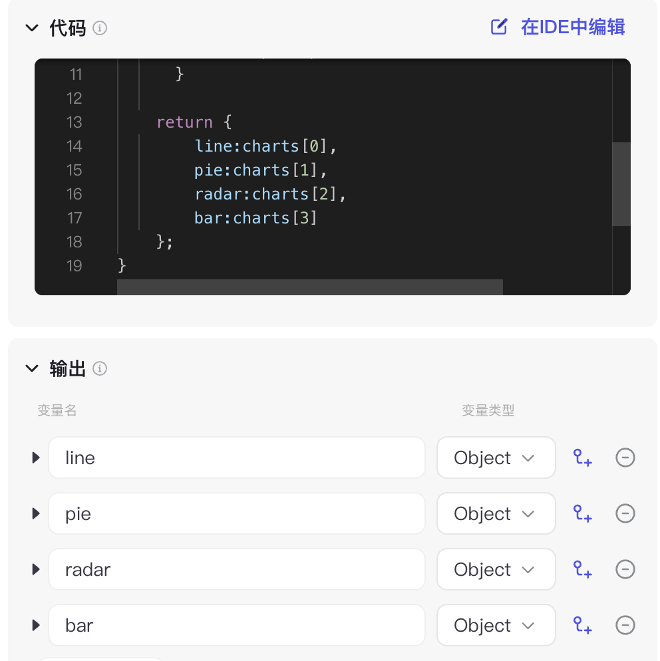Viewport: 660px width, 661px height.
Task: Click the info icon next to 代码
Action: pos(100,28)
